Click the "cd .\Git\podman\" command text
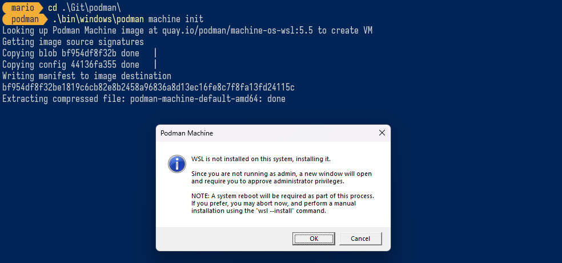Image resolution: width=562 pixels, height=263 pixels. click(x=85, y=8)
